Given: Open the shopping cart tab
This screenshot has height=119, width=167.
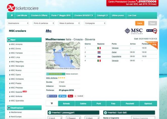Looking at the screenshot, I should coord(52,104).
